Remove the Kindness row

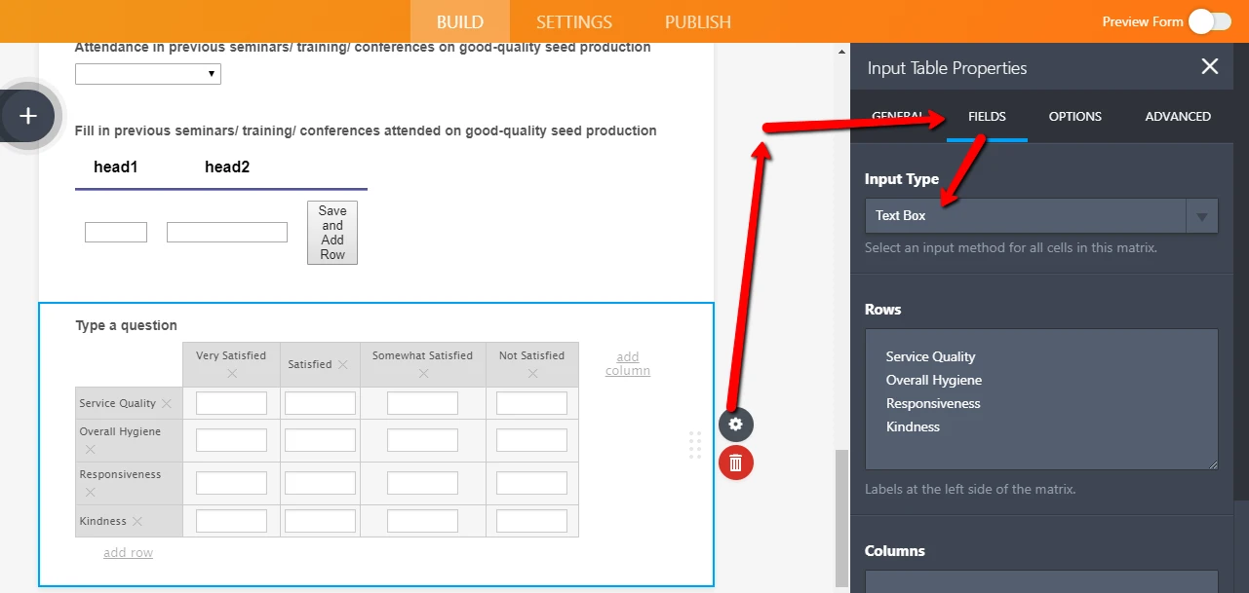pyautogui.click(x=137, y=521)
